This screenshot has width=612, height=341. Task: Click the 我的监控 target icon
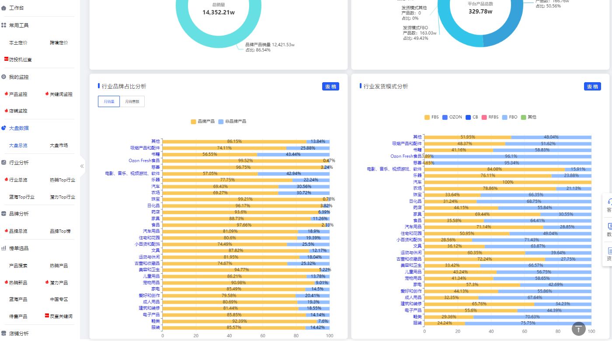point(4,77)
